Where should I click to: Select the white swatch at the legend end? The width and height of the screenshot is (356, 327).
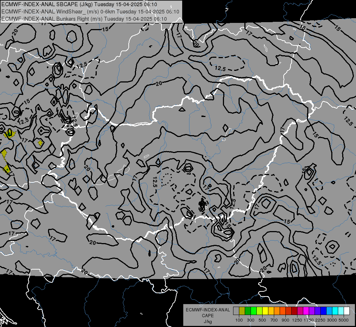[x=347, y=311]
